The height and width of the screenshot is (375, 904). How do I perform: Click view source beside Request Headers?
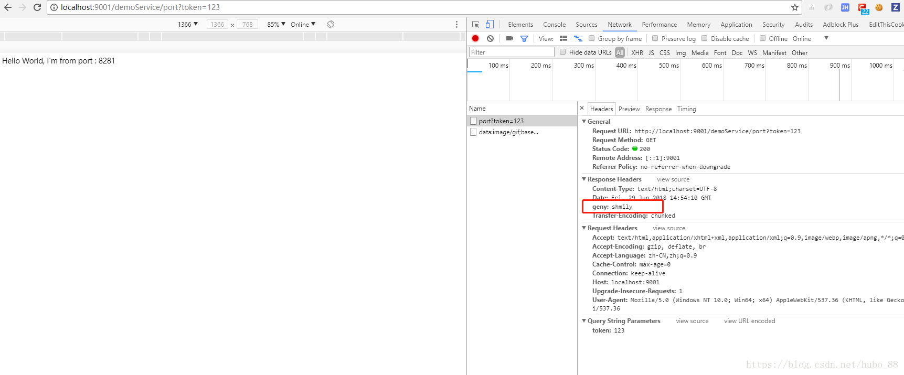pyautogui.click(x=669, y=228)
